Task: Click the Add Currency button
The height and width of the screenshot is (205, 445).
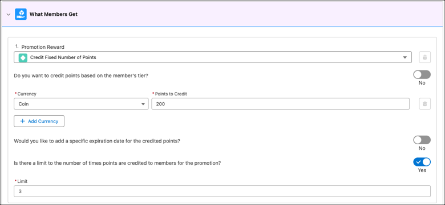Action: tap(39, 121)
